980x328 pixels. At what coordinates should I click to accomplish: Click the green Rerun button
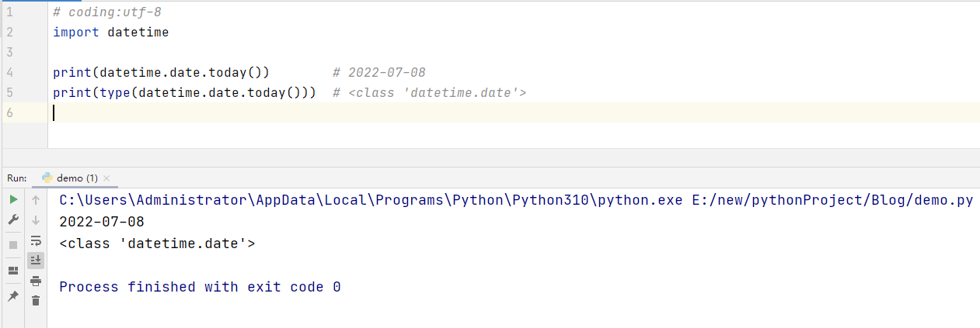pyautogui.click(x=13, y=200)
